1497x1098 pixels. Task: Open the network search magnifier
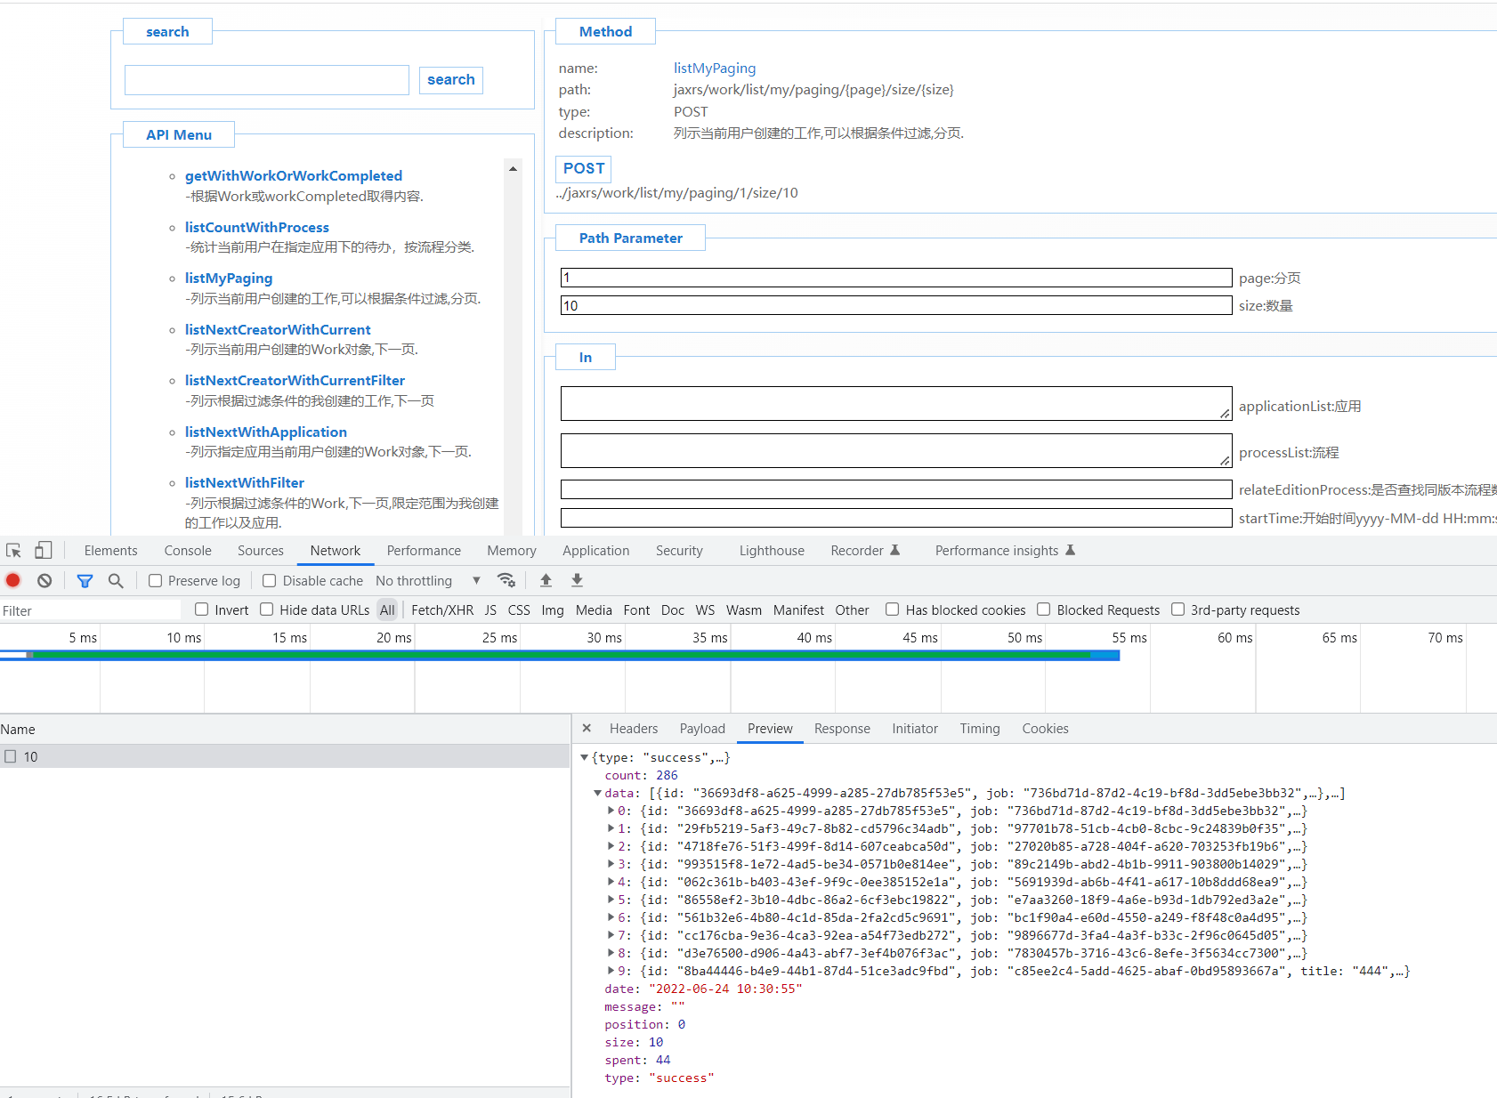[116, 581]
